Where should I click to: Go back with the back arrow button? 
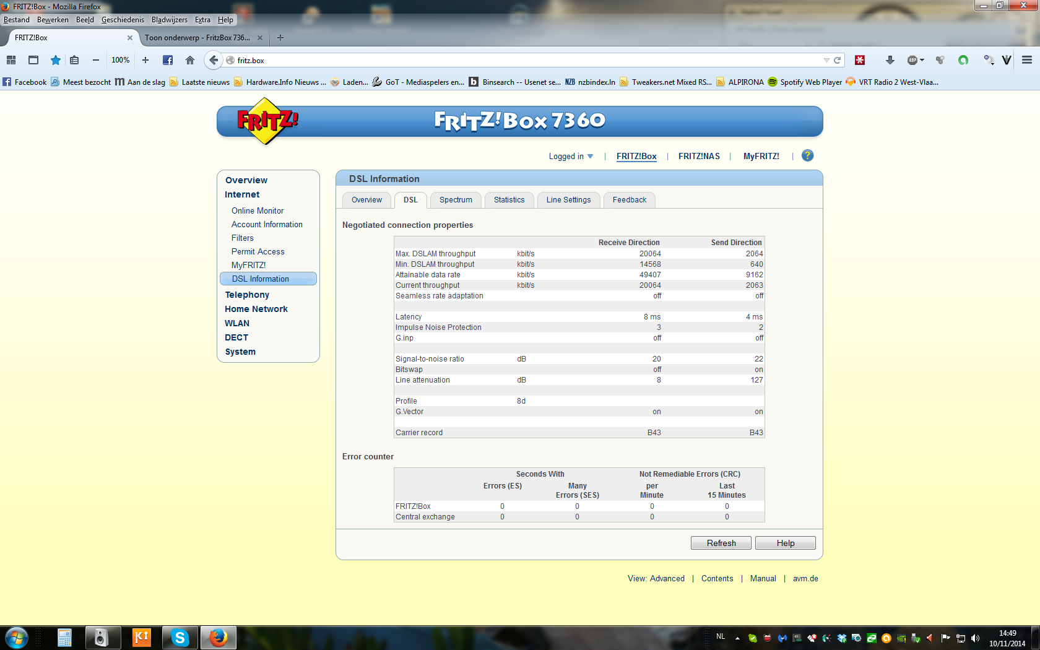[x=214, y=60]
